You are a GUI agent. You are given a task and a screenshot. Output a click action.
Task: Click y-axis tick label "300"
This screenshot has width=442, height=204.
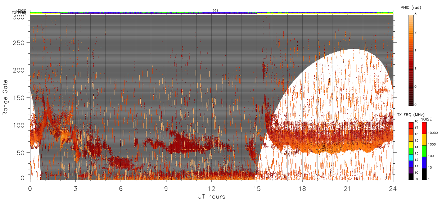(18, 17)
